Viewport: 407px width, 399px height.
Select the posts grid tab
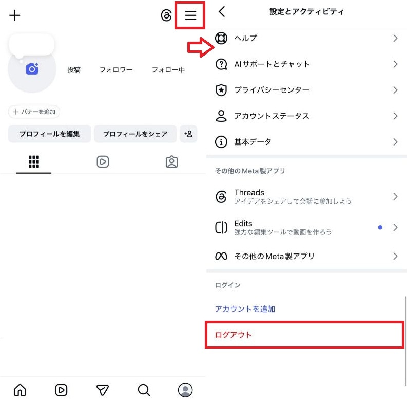(x=34, y=162)
